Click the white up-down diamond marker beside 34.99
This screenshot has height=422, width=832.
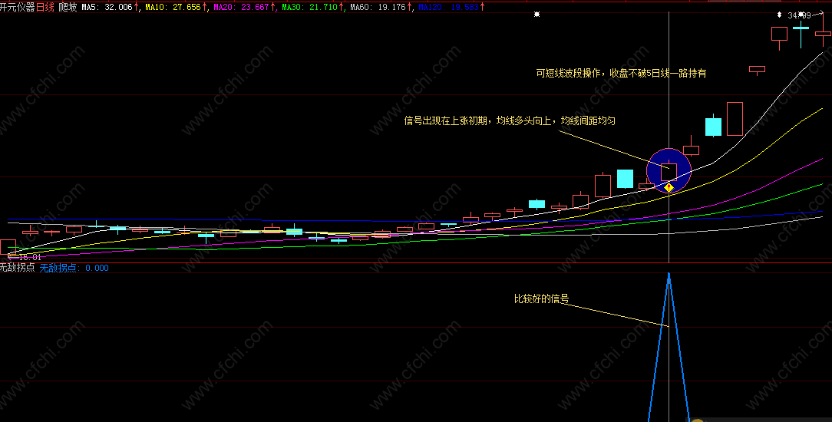780,15
